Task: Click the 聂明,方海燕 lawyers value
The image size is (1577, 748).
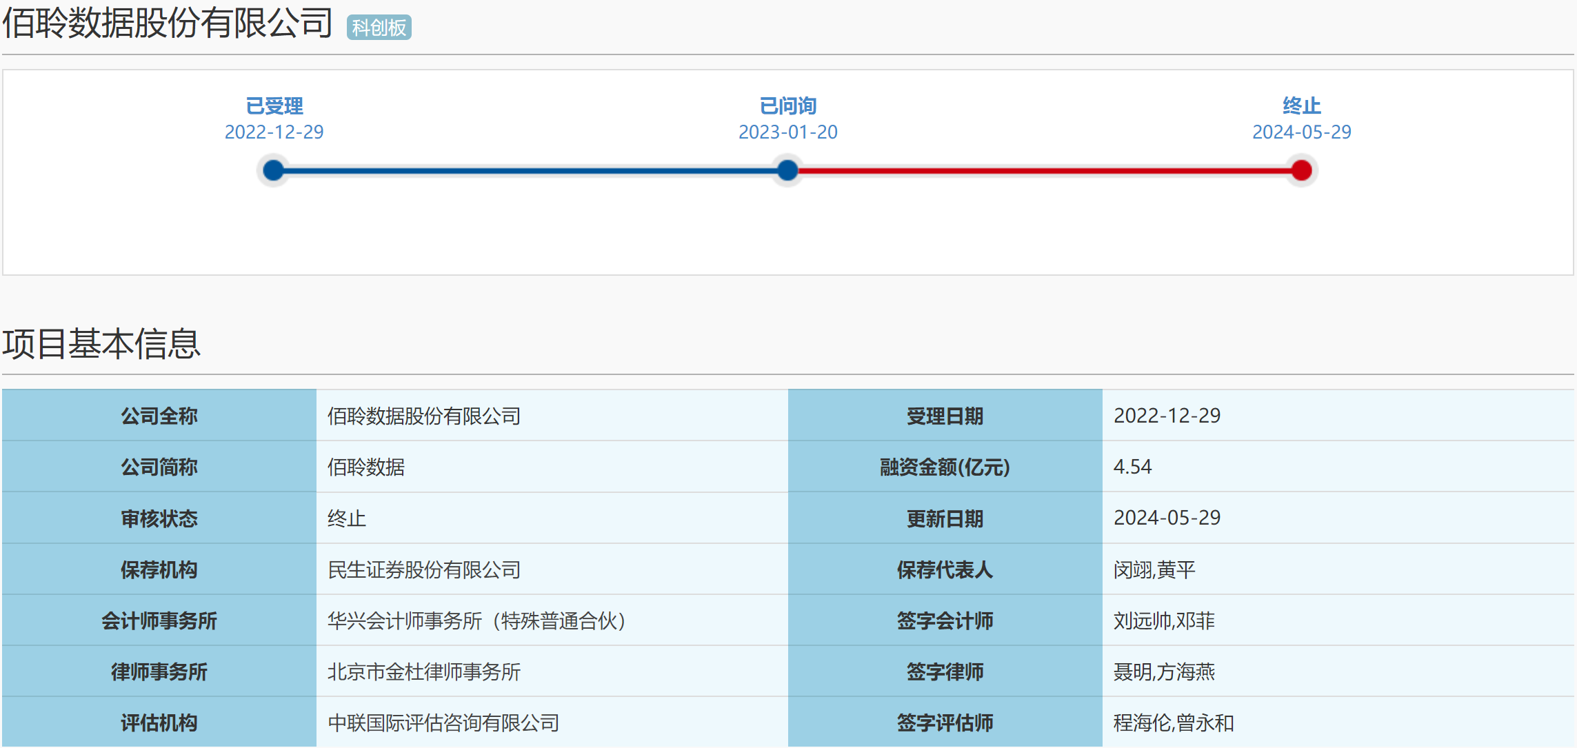Action: point(1164,671)
